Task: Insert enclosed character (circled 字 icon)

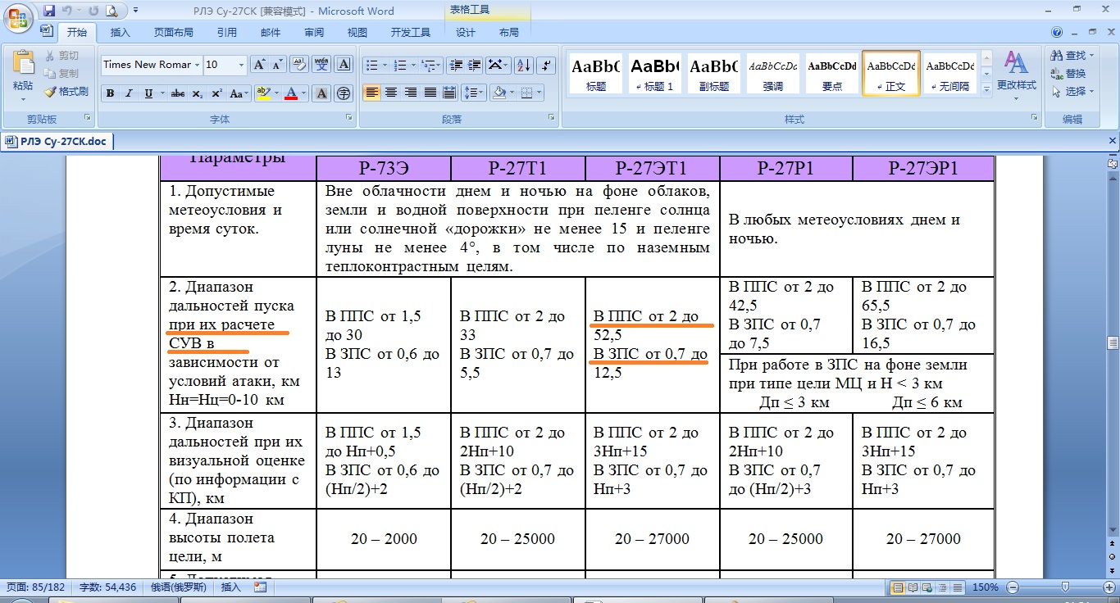Action: 344,93
